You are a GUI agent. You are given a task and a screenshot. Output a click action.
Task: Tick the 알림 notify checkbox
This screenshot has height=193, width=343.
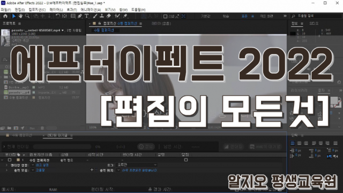[x=186, y=160]
